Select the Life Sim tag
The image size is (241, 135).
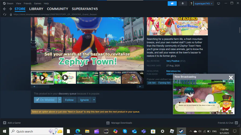point(152,83)
